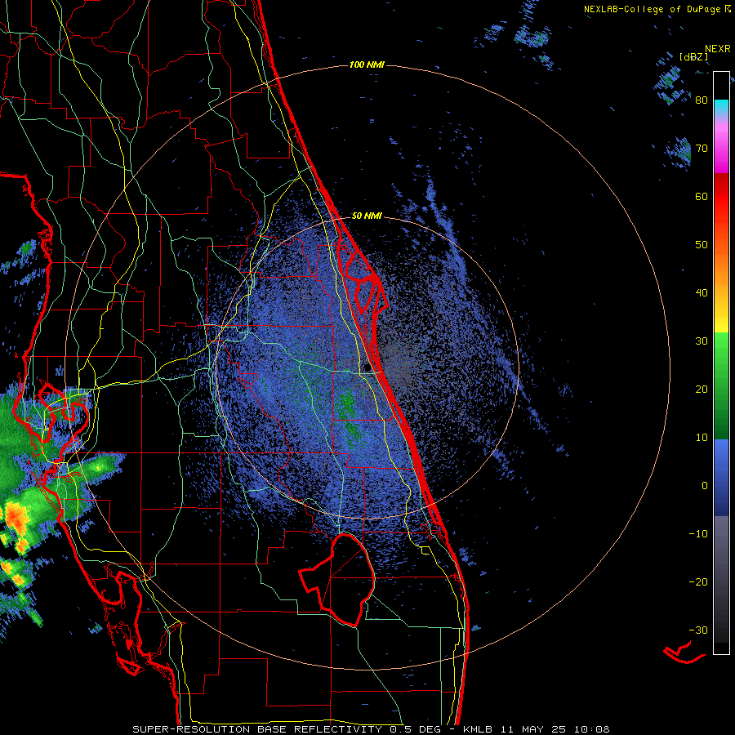Viewport: 735px width, 735px height.
Task: Click the '50' value on the dBZ scale
Action: tap(702, 245)
